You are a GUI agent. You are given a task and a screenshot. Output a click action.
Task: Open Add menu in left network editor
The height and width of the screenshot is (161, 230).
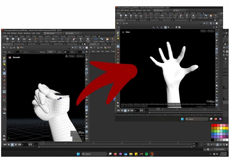click(93, 51)
